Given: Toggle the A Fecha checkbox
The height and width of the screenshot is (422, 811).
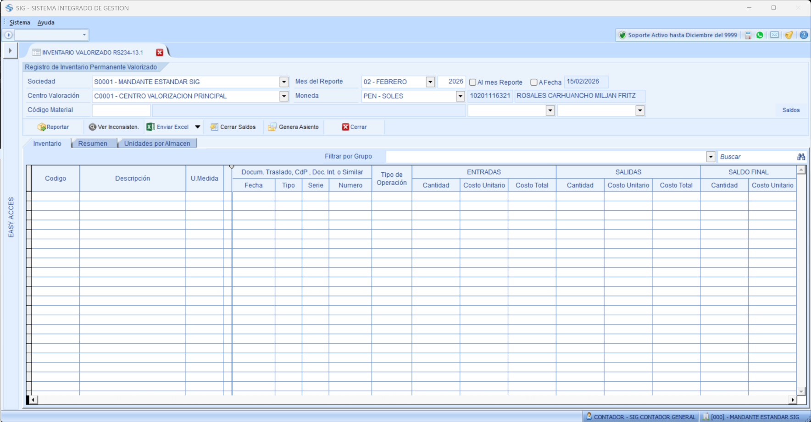Looking at the screenshot, I should tap(534, 82).
